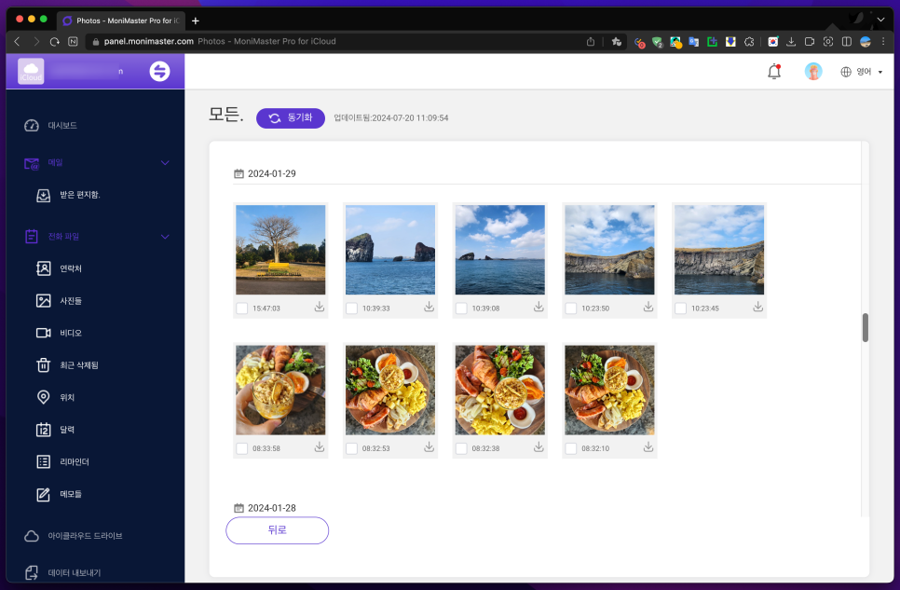Select the 위치 menu item
The height and width of the screenshot is (590, 900).
pos(67,398)
